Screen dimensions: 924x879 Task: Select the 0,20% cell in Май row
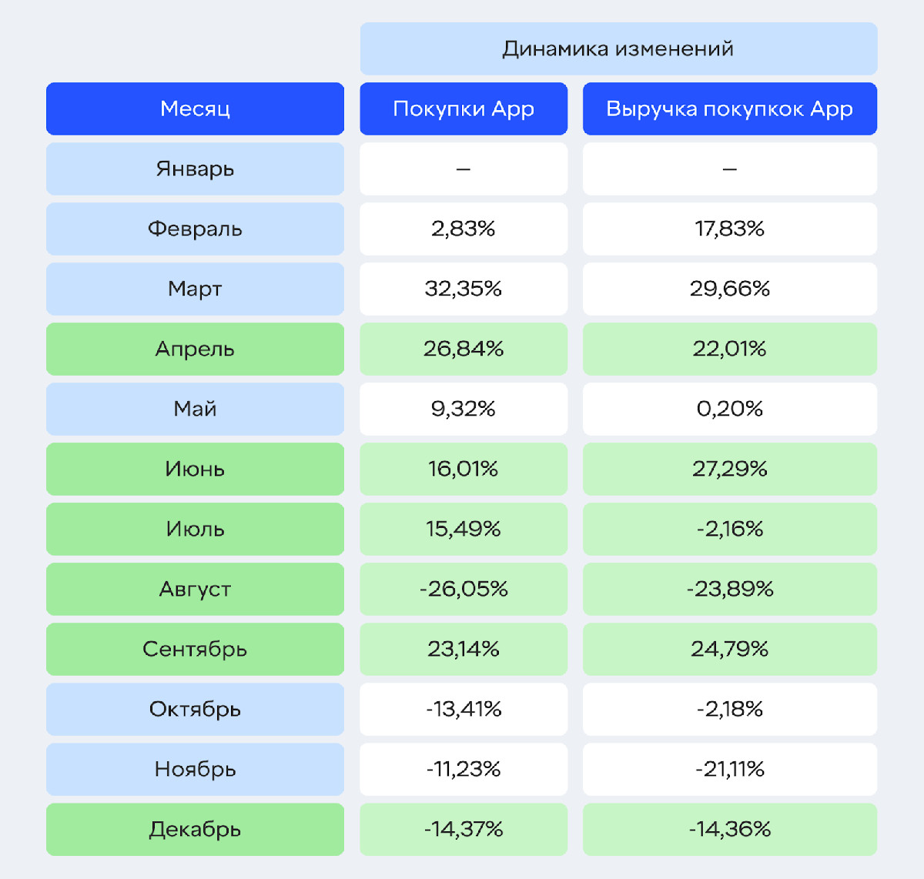coord(729,409)
